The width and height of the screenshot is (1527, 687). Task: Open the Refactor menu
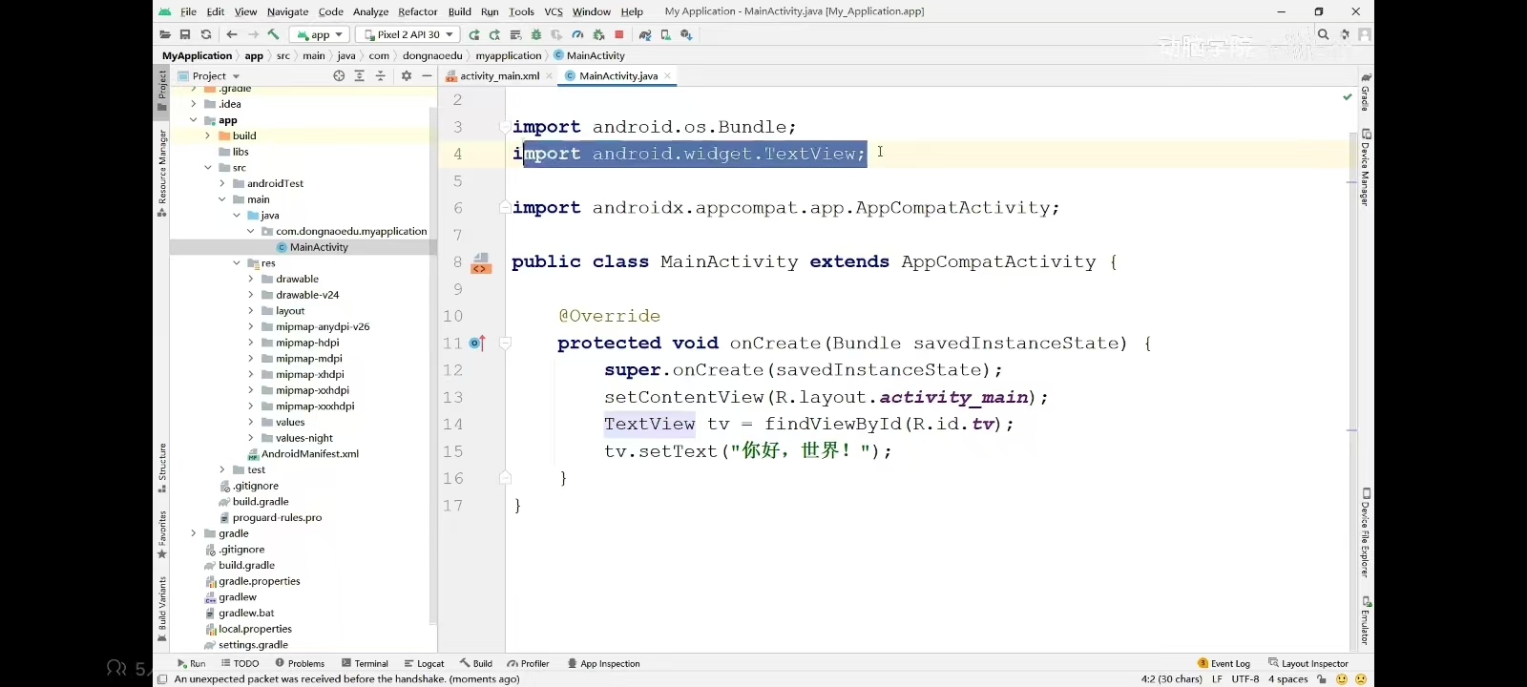click(x=417, y=11)
